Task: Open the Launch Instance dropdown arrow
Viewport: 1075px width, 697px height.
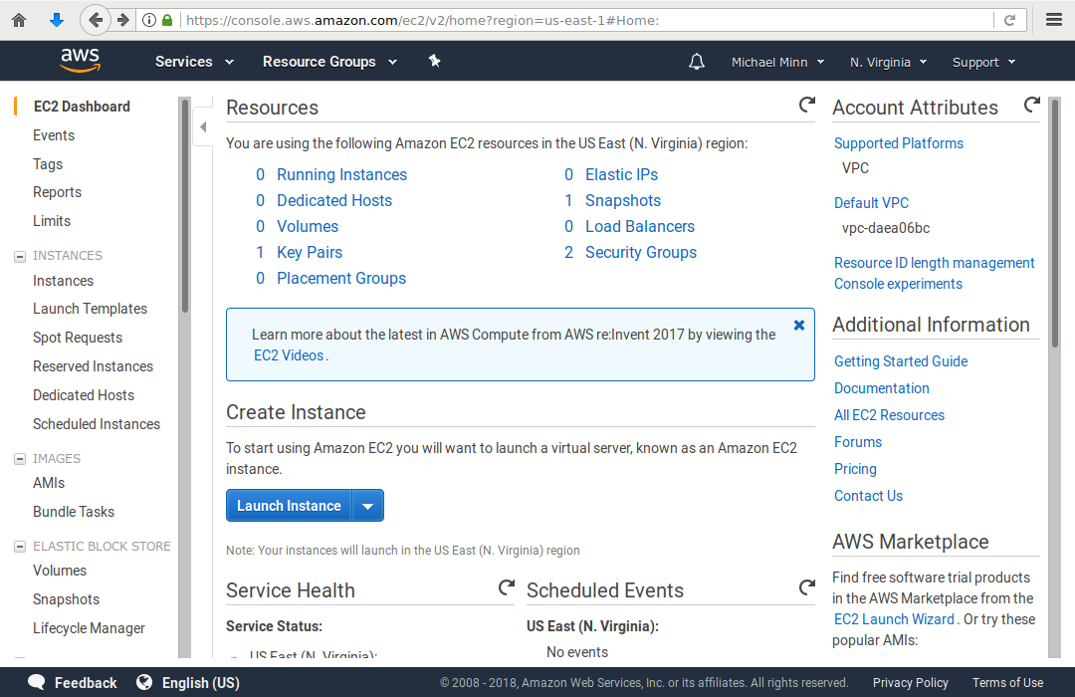Action: (367, 506)
